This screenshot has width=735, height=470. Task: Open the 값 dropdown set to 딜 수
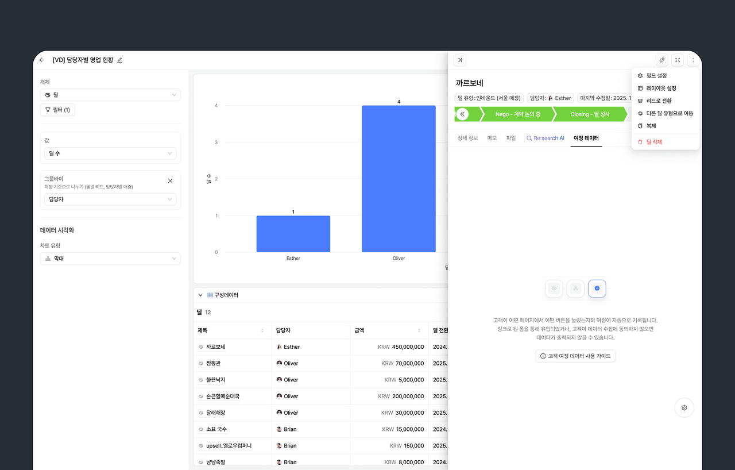click(110, 153)
